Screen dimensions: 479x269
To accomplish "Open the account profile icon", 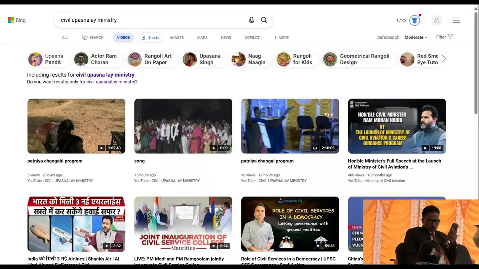I will click(437, 20).
